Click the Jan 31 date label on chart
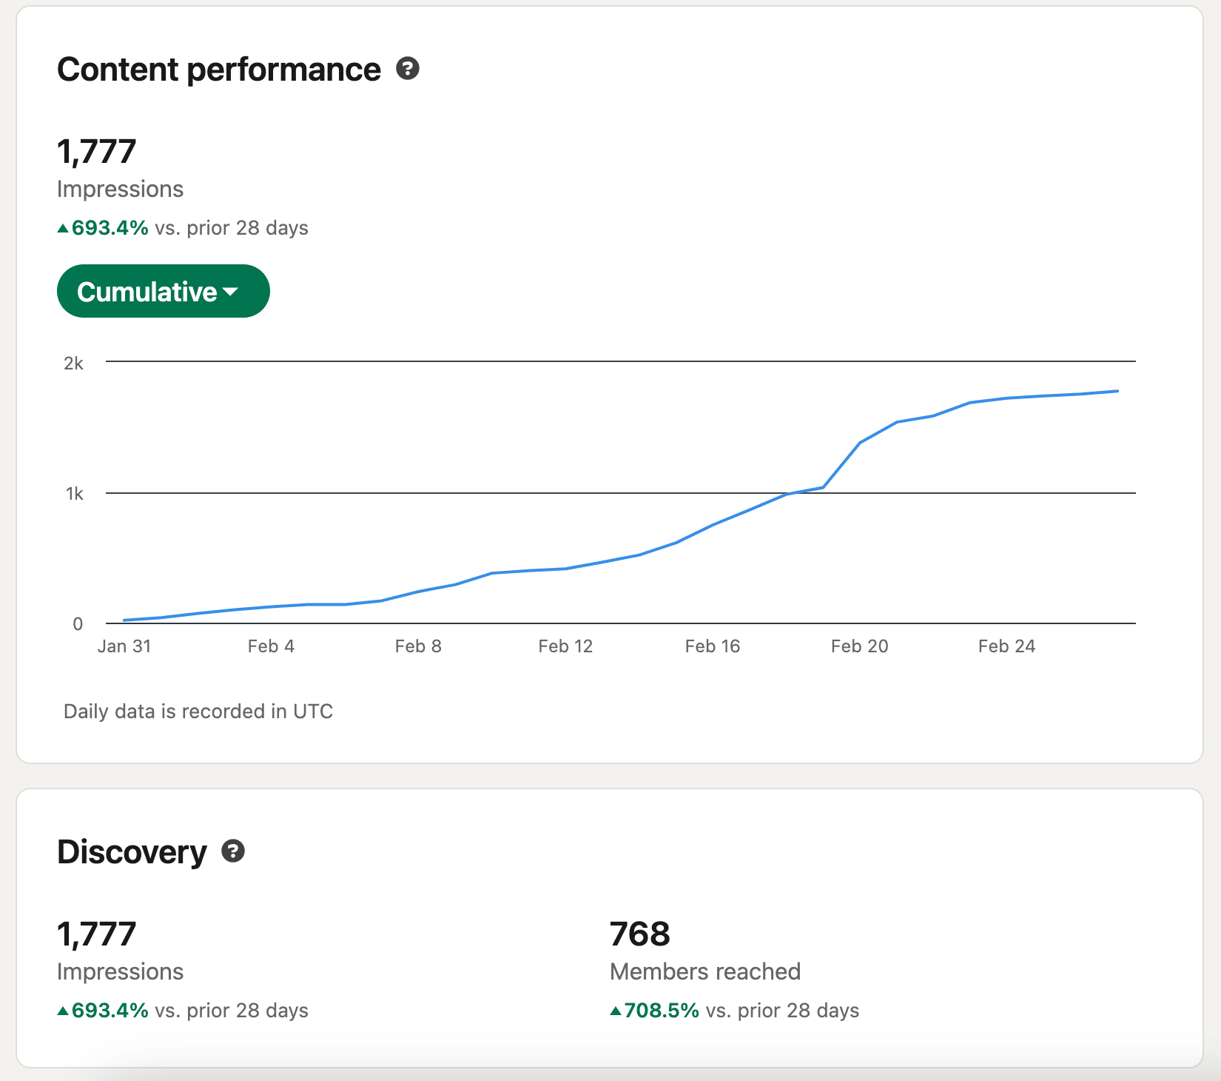The image size is (1221, 1081). pyautogui.click(x=124, y=646)
